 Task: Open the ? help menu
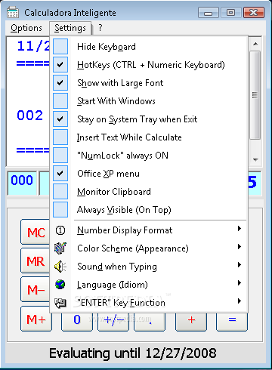tap(100, 28)
